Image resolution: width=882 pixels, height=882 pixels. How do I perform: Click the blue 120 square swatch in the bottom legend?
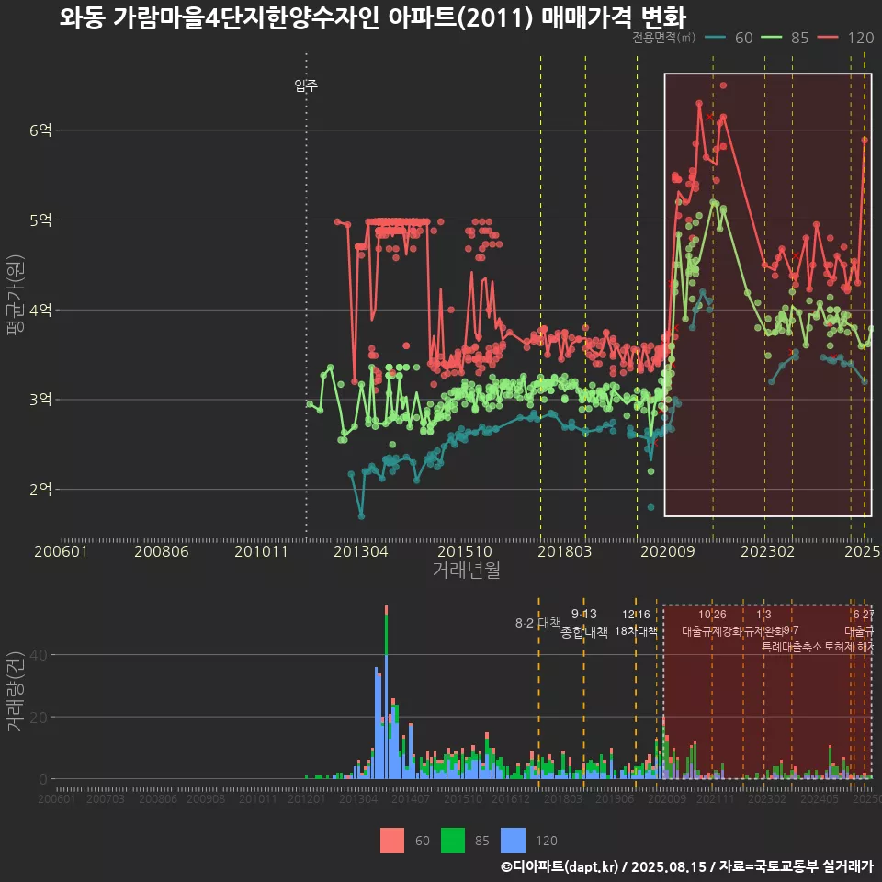pos(513,841)
